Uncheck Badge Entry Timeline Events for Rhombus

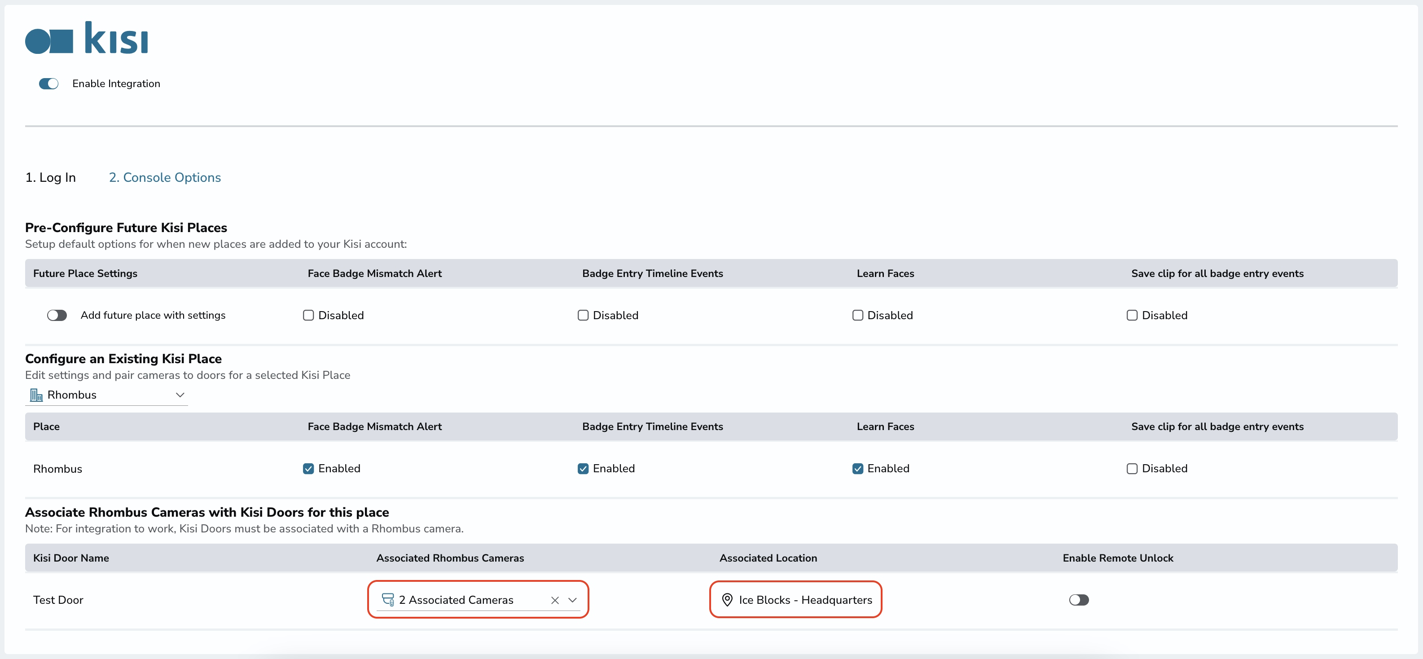(583, 468)
